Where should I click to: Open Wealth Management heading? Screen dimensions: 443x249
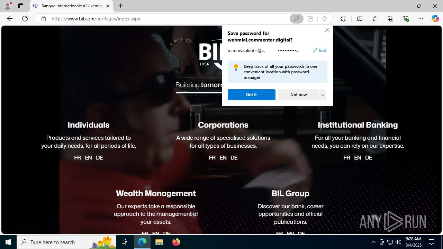point(156,193)
